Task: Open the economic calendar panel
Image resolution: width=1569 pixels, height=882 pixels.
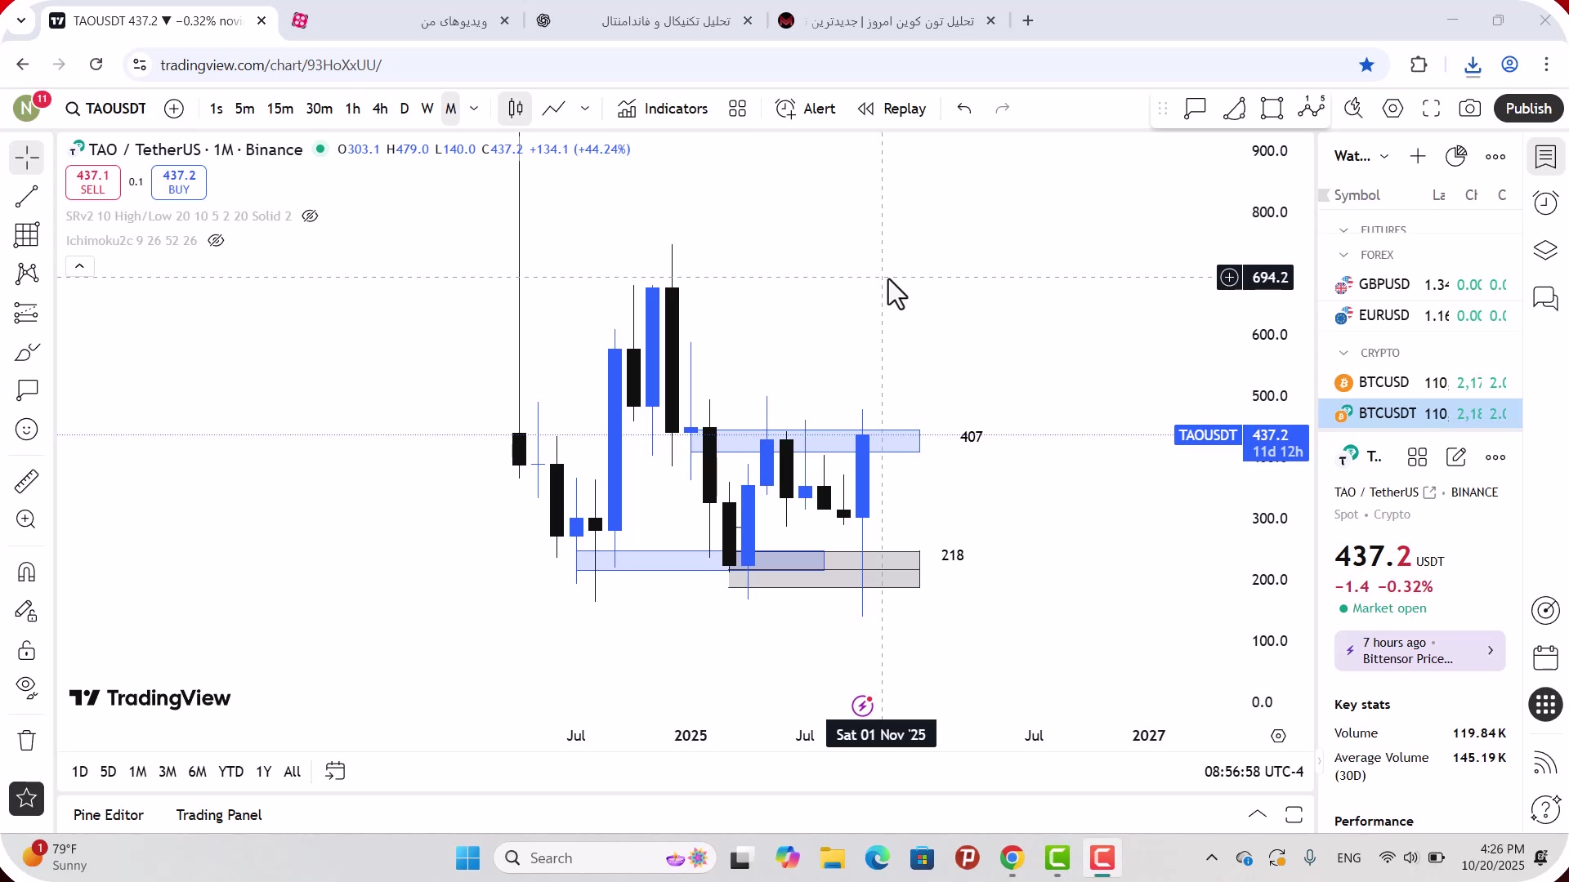Action: point(1545,657)
